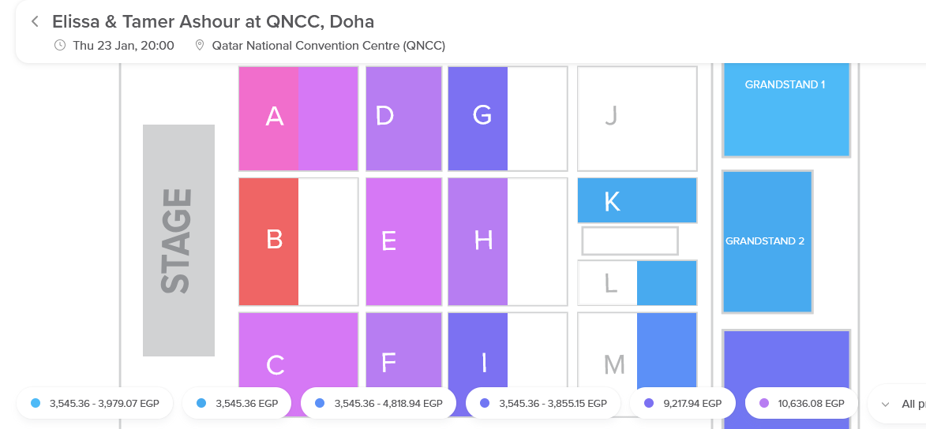Click the back arrow beside event title
This screenshot has width=926, height=429.
(x=35, y=22)
